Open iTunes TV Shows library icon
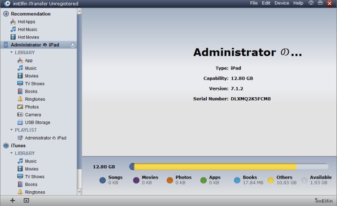Viewport: 337px width, 206px height. tap(20, 176)
